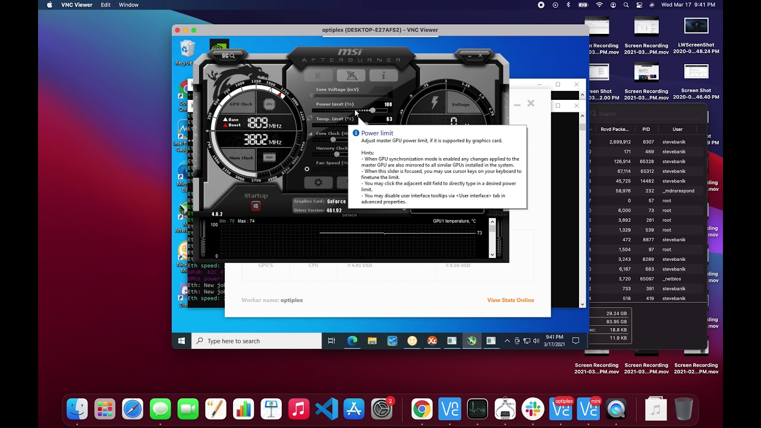
Task: Toggle the Startup Windows icon in Afterburner
Action: pos(256,206)
